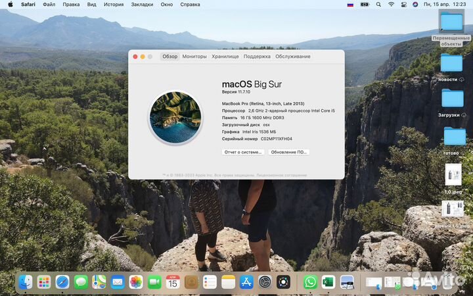Open Calendar showing 15 in Dock

point(173,282)
